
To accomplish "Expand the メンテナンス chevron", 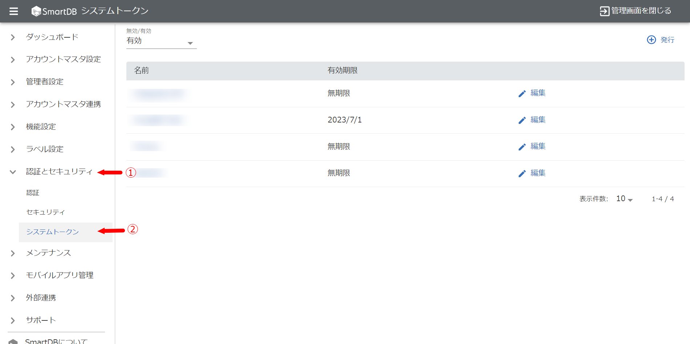I will (13, 253).
